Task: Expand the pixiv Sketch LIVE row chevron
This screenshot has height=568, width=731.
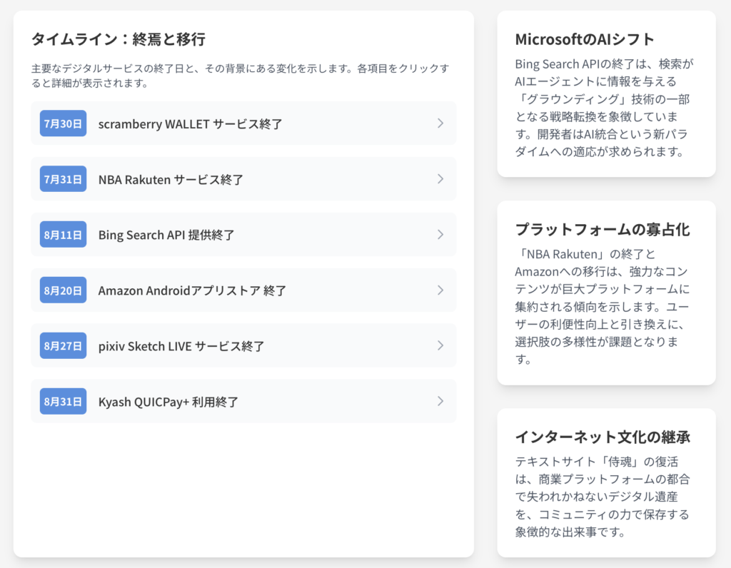Action: click(x=440, y=346)
